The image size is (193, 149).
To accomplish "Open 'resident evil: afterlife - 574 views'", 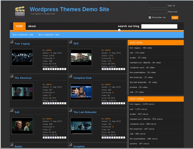I will coord(146,119).
